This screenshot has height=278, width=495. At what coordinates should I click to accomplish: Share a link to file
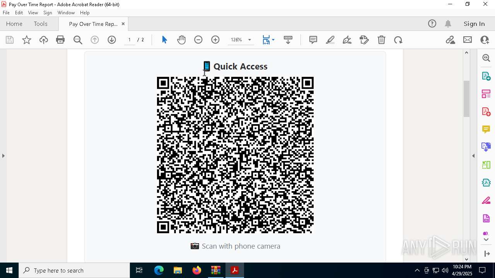450,40
